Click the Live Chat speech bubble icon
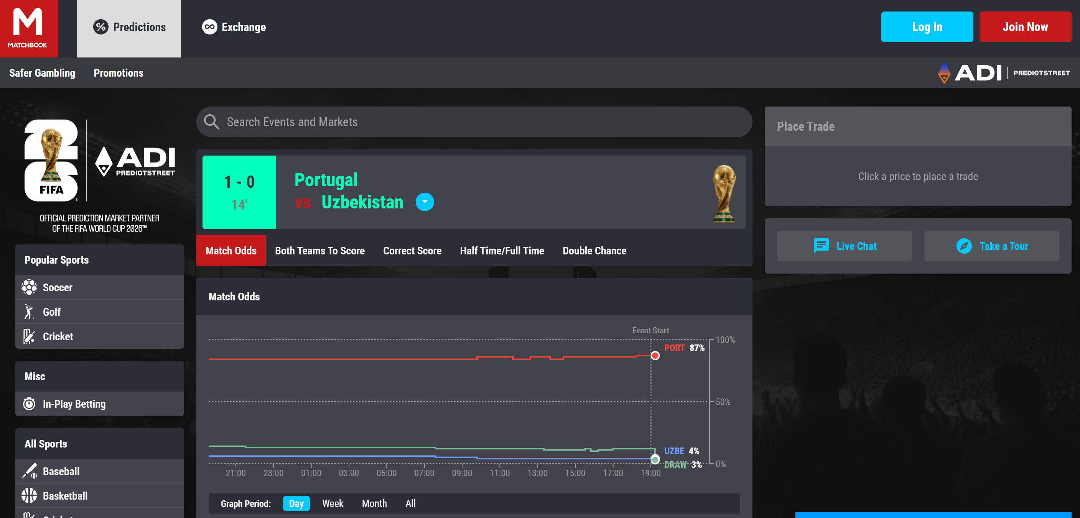This screenshot has height=518, width=1080. pos(821,246)
